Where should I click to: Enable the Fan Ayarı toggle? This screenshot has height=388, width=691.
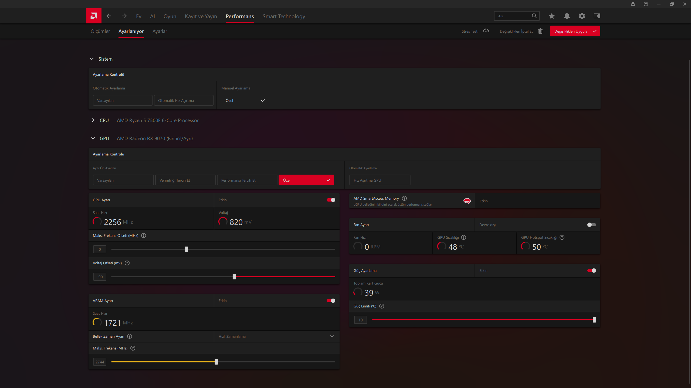click(591, 225)
